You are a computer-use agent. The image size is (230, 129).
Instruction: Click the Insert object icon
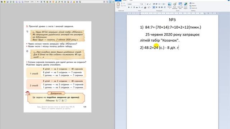pyautogui.click(x=185, y=4)
